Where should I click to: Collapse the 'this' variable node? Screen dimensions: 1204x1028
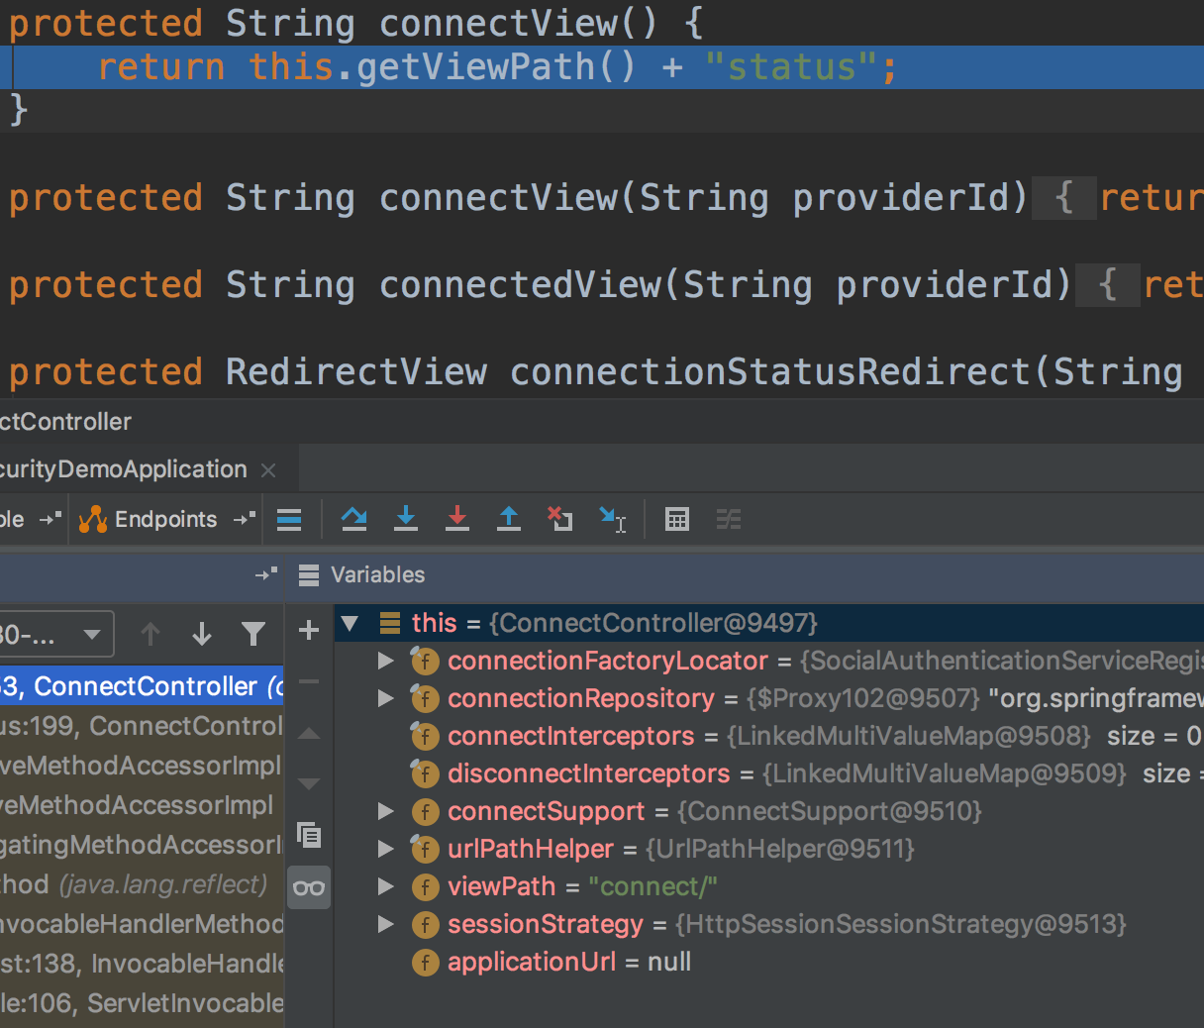pos(350,623)
